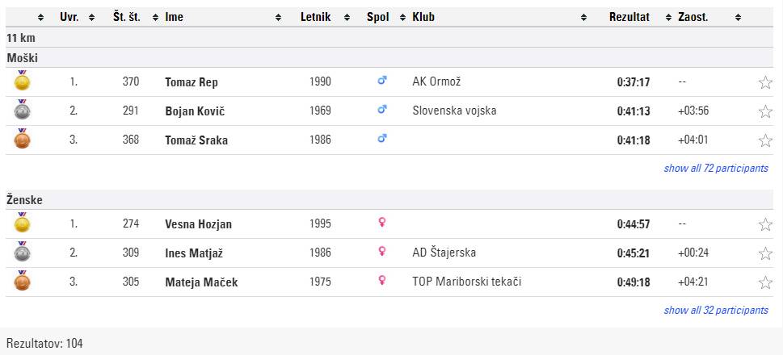Click gold medal icon for Tomaz Rep
Image resolution: width=783 pixels, height=355 pixels.
click(x=22, y=81)
